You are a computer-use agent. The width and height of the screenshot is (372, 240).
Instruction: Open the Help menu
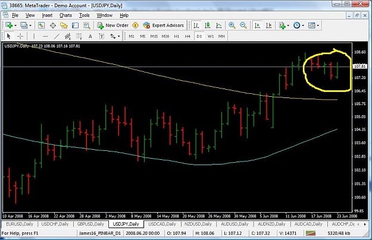[x=124, y=15]
